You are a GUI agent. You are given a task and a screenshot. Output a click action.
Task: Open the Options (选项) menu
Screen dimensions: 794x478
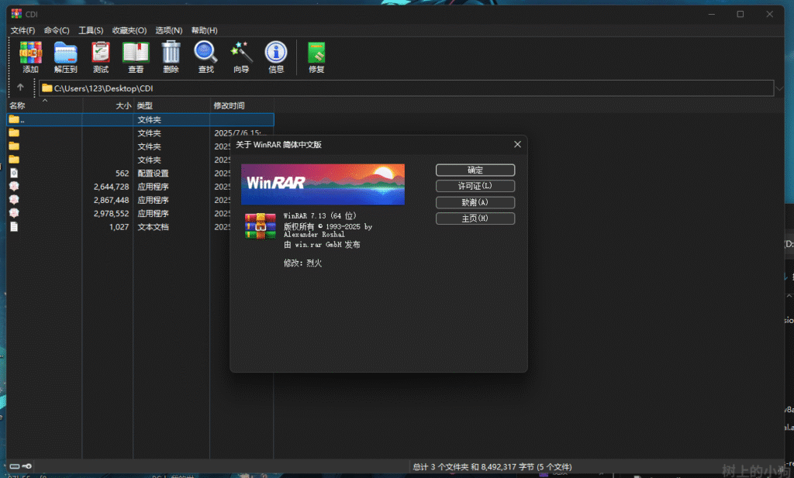click(x=168, y=30)
